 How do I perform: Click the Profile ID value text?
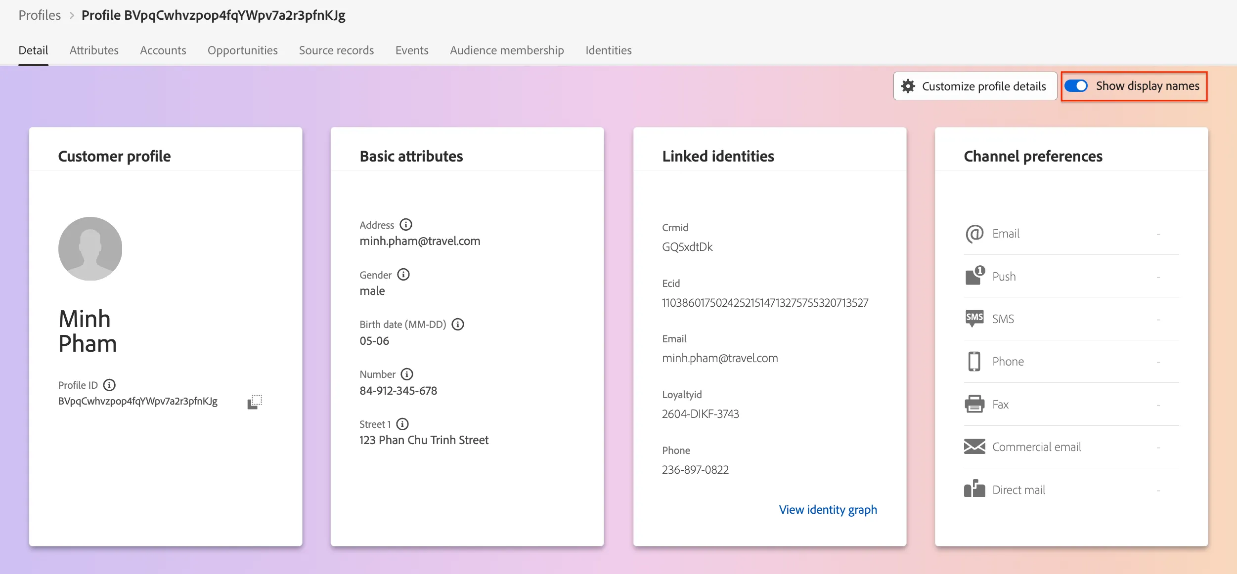point(138,401)
